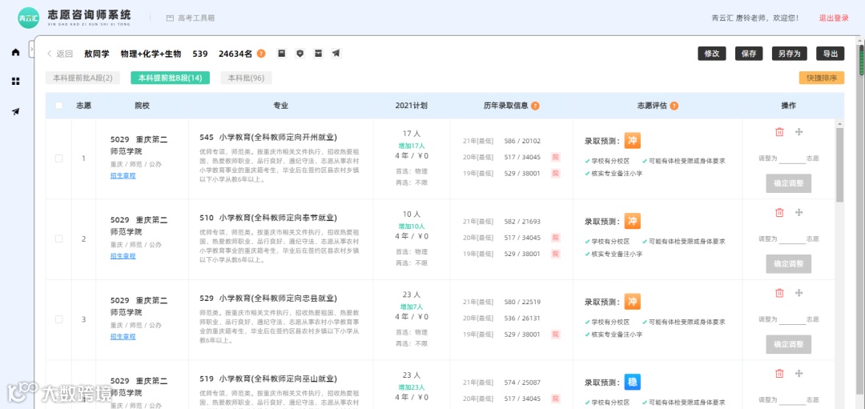Click the 院 tag beside 20年 in row 1
This screenshot has height=409, width=865.
556,157
